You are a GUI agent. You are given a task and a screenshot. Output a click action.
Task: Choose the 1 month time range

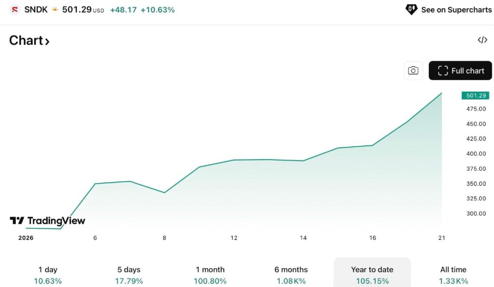tap(210, 275)
